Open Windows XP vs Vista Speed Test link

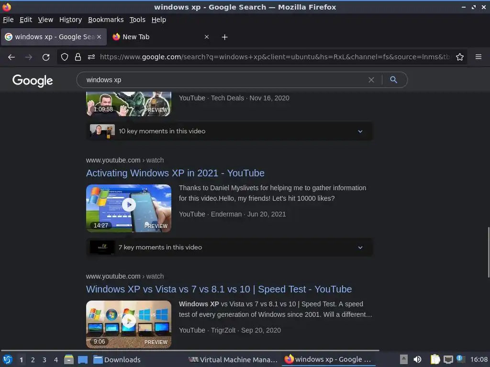[219, 289]
